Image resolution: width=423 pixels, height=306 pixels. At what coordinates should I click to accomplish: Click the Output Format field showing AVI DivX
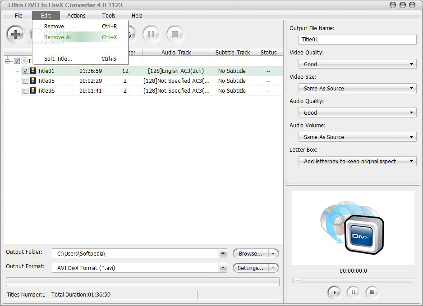click(135, 268)
